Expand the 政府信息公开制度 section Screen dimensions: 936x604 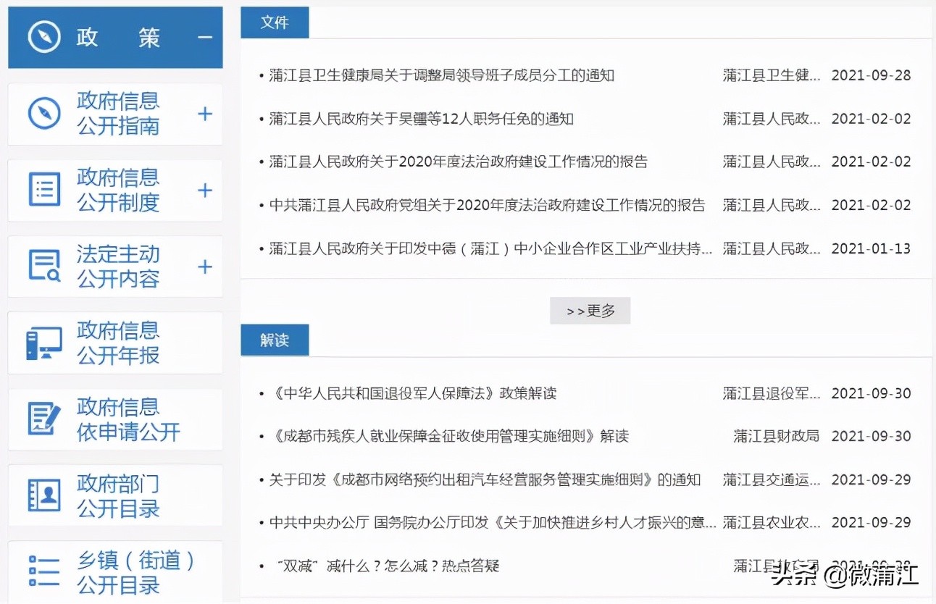[x=205, y=190]
